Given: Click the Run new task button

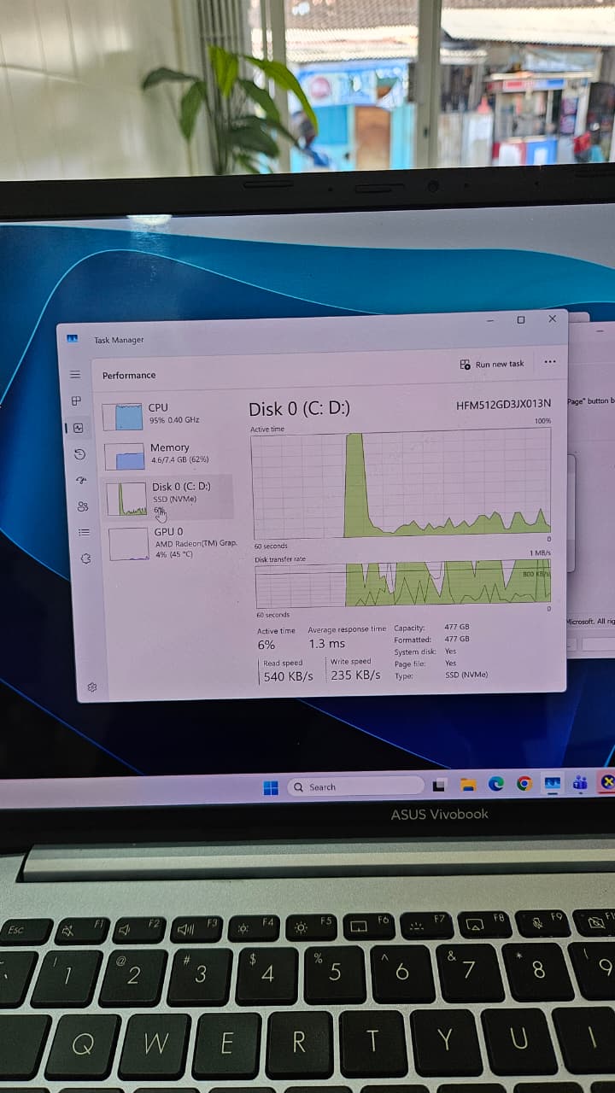Looking at the screenshot, I should tap(492, 365).
